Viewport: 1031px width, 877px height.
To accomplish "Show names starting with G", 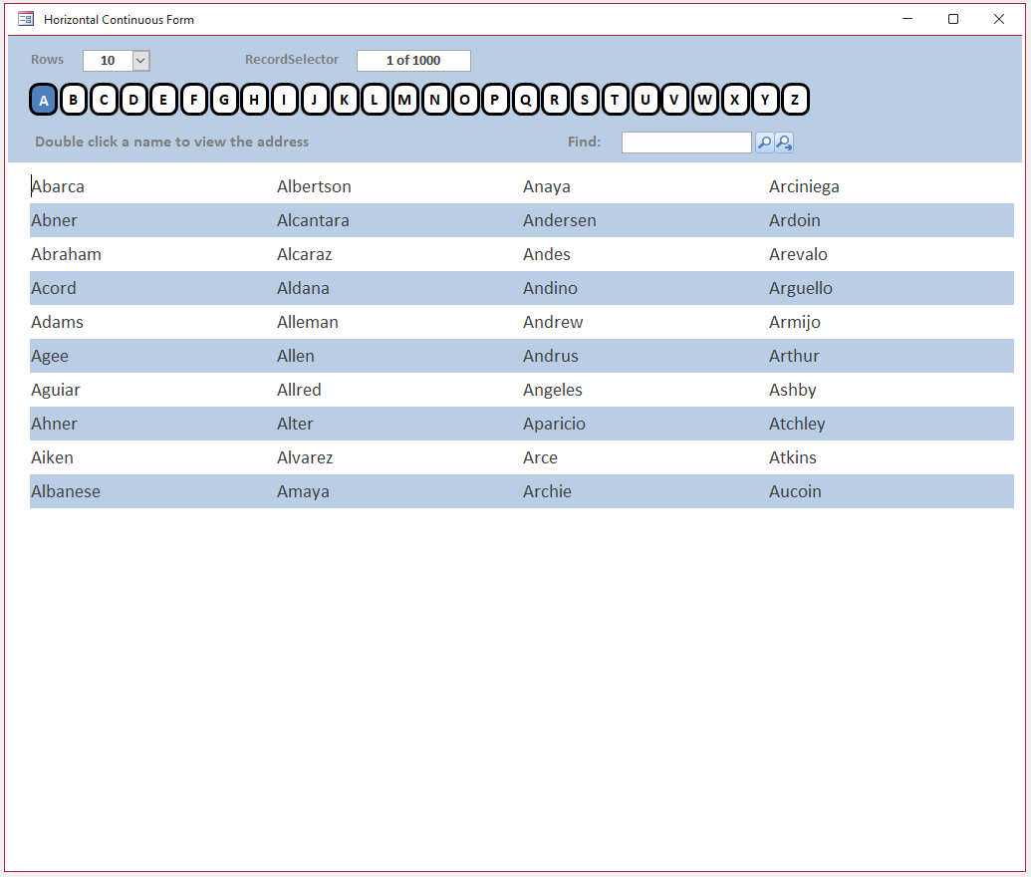I will (224, 100).
